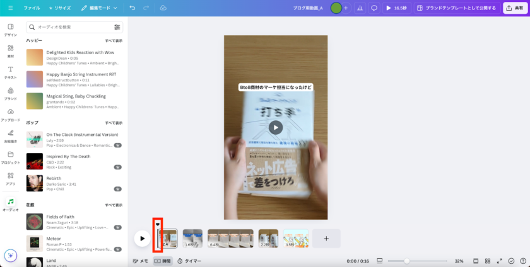Open the お絵描き draw tool
Viewport: 530px width, 267px height.
[11, 135]
